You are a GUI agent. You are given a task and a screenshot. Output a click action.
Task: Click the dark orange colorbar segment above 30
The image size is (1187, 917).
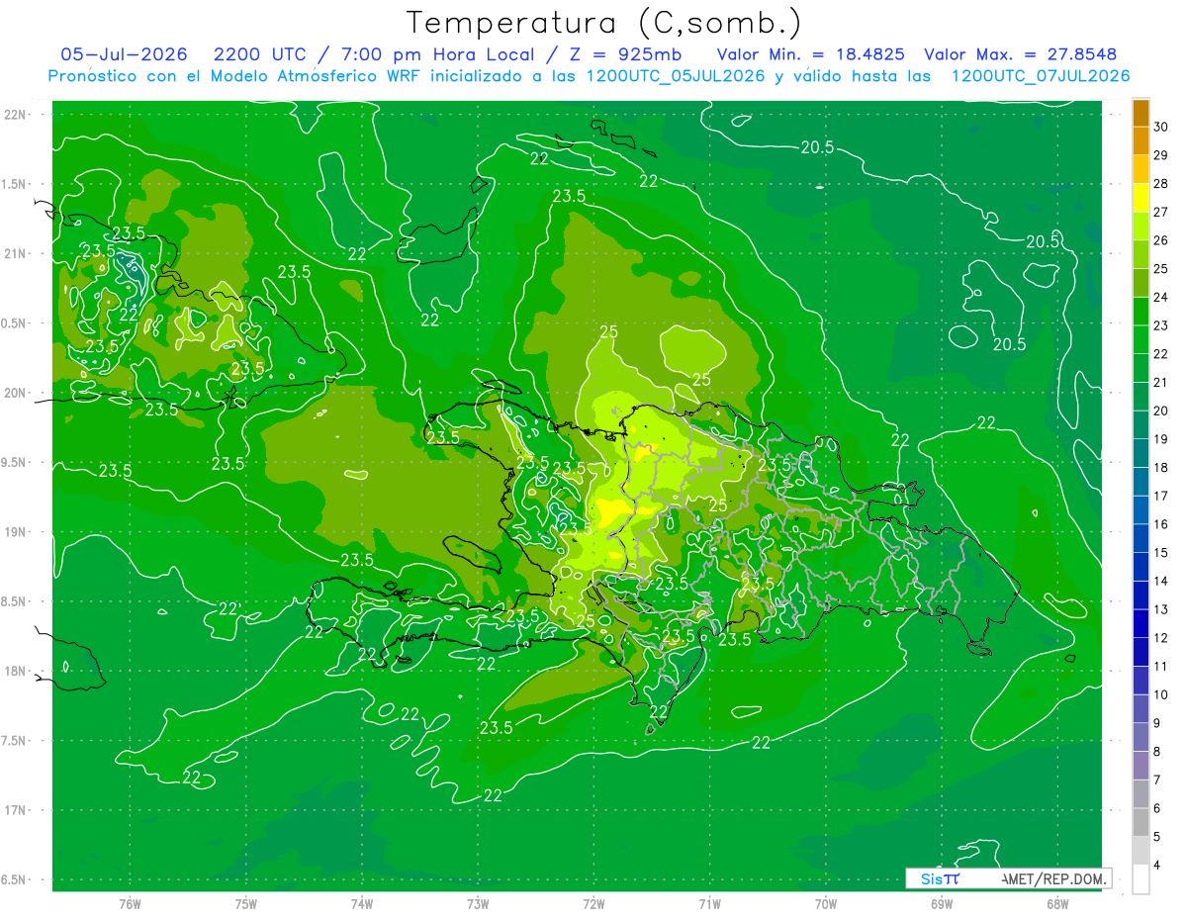1141,113
